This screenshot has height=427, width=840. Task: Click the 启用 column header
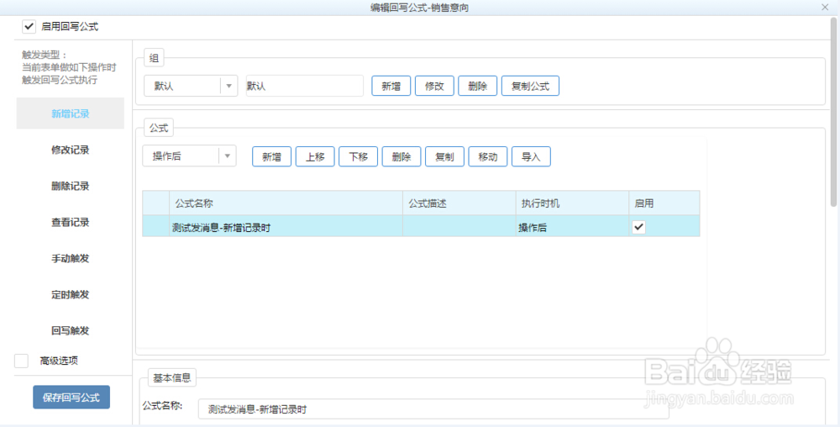pos(664,203)
